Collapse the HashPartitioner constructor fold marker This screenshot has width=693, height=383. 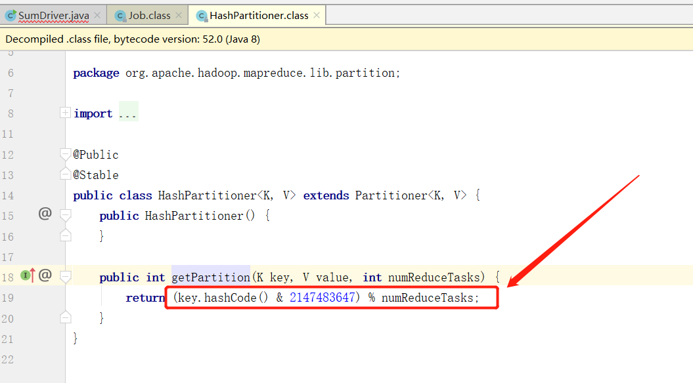(x=65, y=215)
